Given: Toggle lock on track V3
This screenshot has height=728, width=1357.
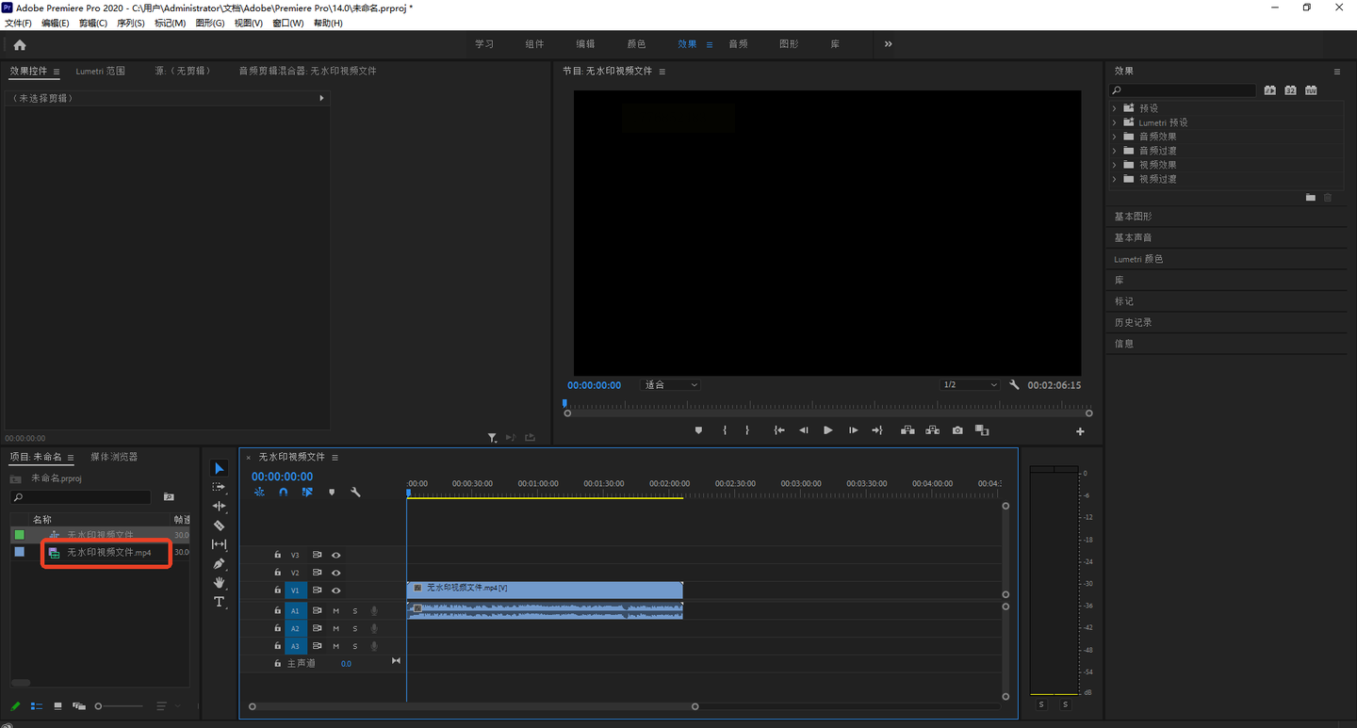Looking at the screenshot, I should click(x=277, y=555).
